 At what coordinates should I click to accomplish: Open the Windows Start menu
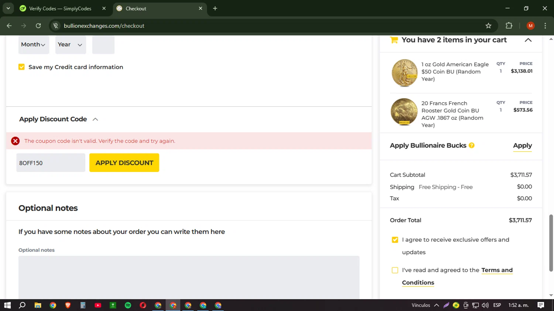point(7,305)
